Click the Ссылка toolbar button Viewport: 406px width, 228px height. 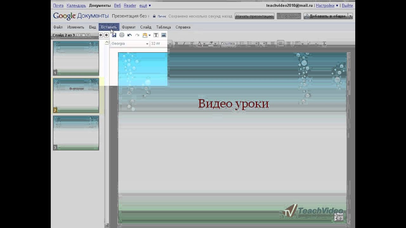228,43
